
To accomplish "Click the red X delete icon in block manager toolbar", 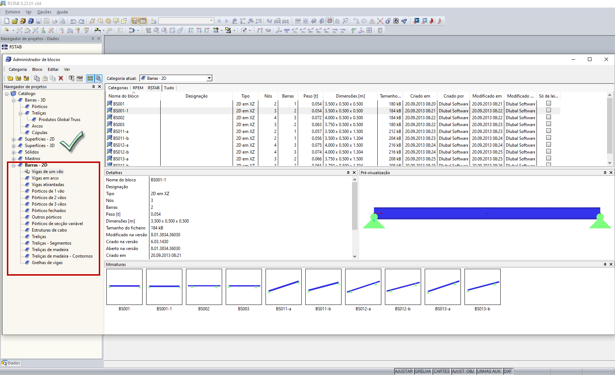I will pyautogui.click(x=61, y=78).
